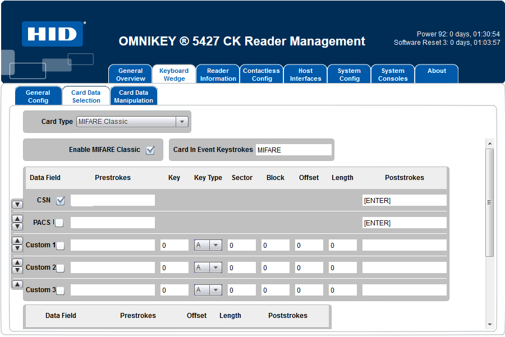Open the Card Type dropdown
Screen dimensions: 505x337
pyautogui.click(x=181, y=122)
